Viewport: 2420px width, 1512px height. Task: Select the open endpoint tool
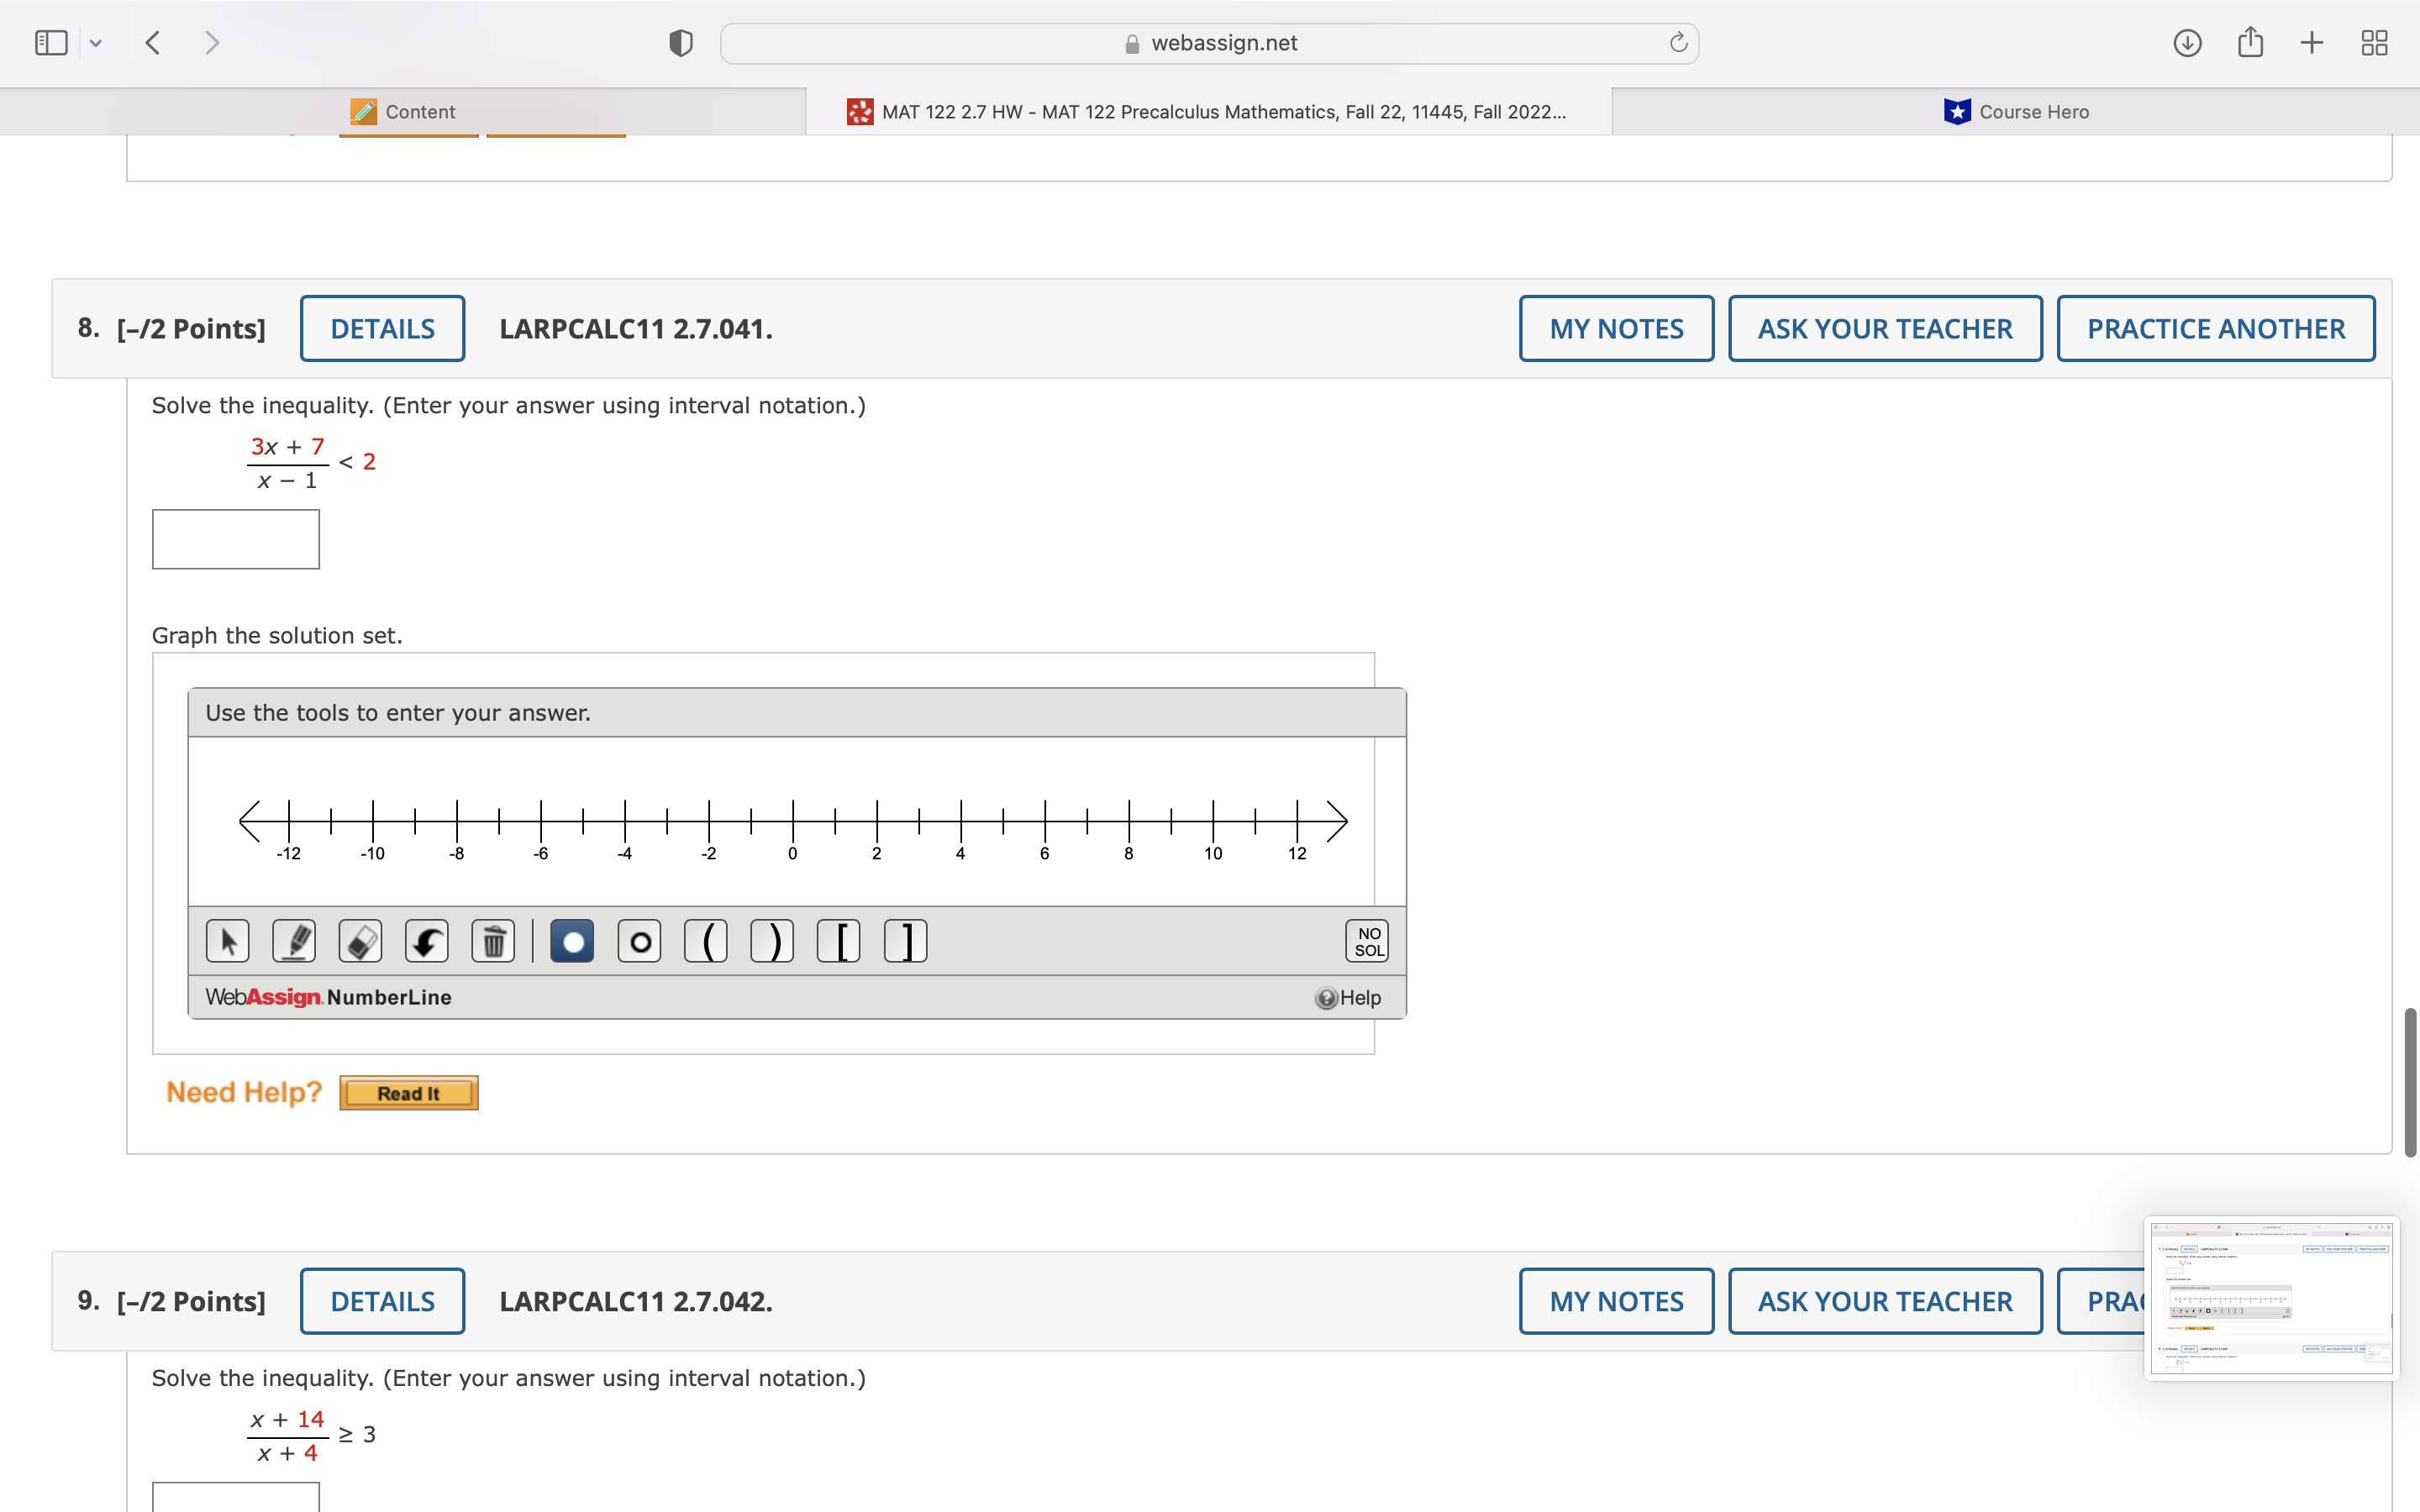click(x=639, y=940)
